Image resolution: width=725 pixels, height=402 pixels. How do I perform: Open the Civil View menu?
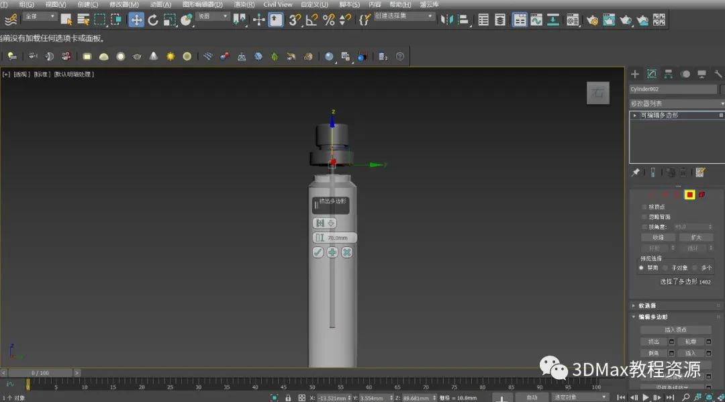tap(277, 4)
